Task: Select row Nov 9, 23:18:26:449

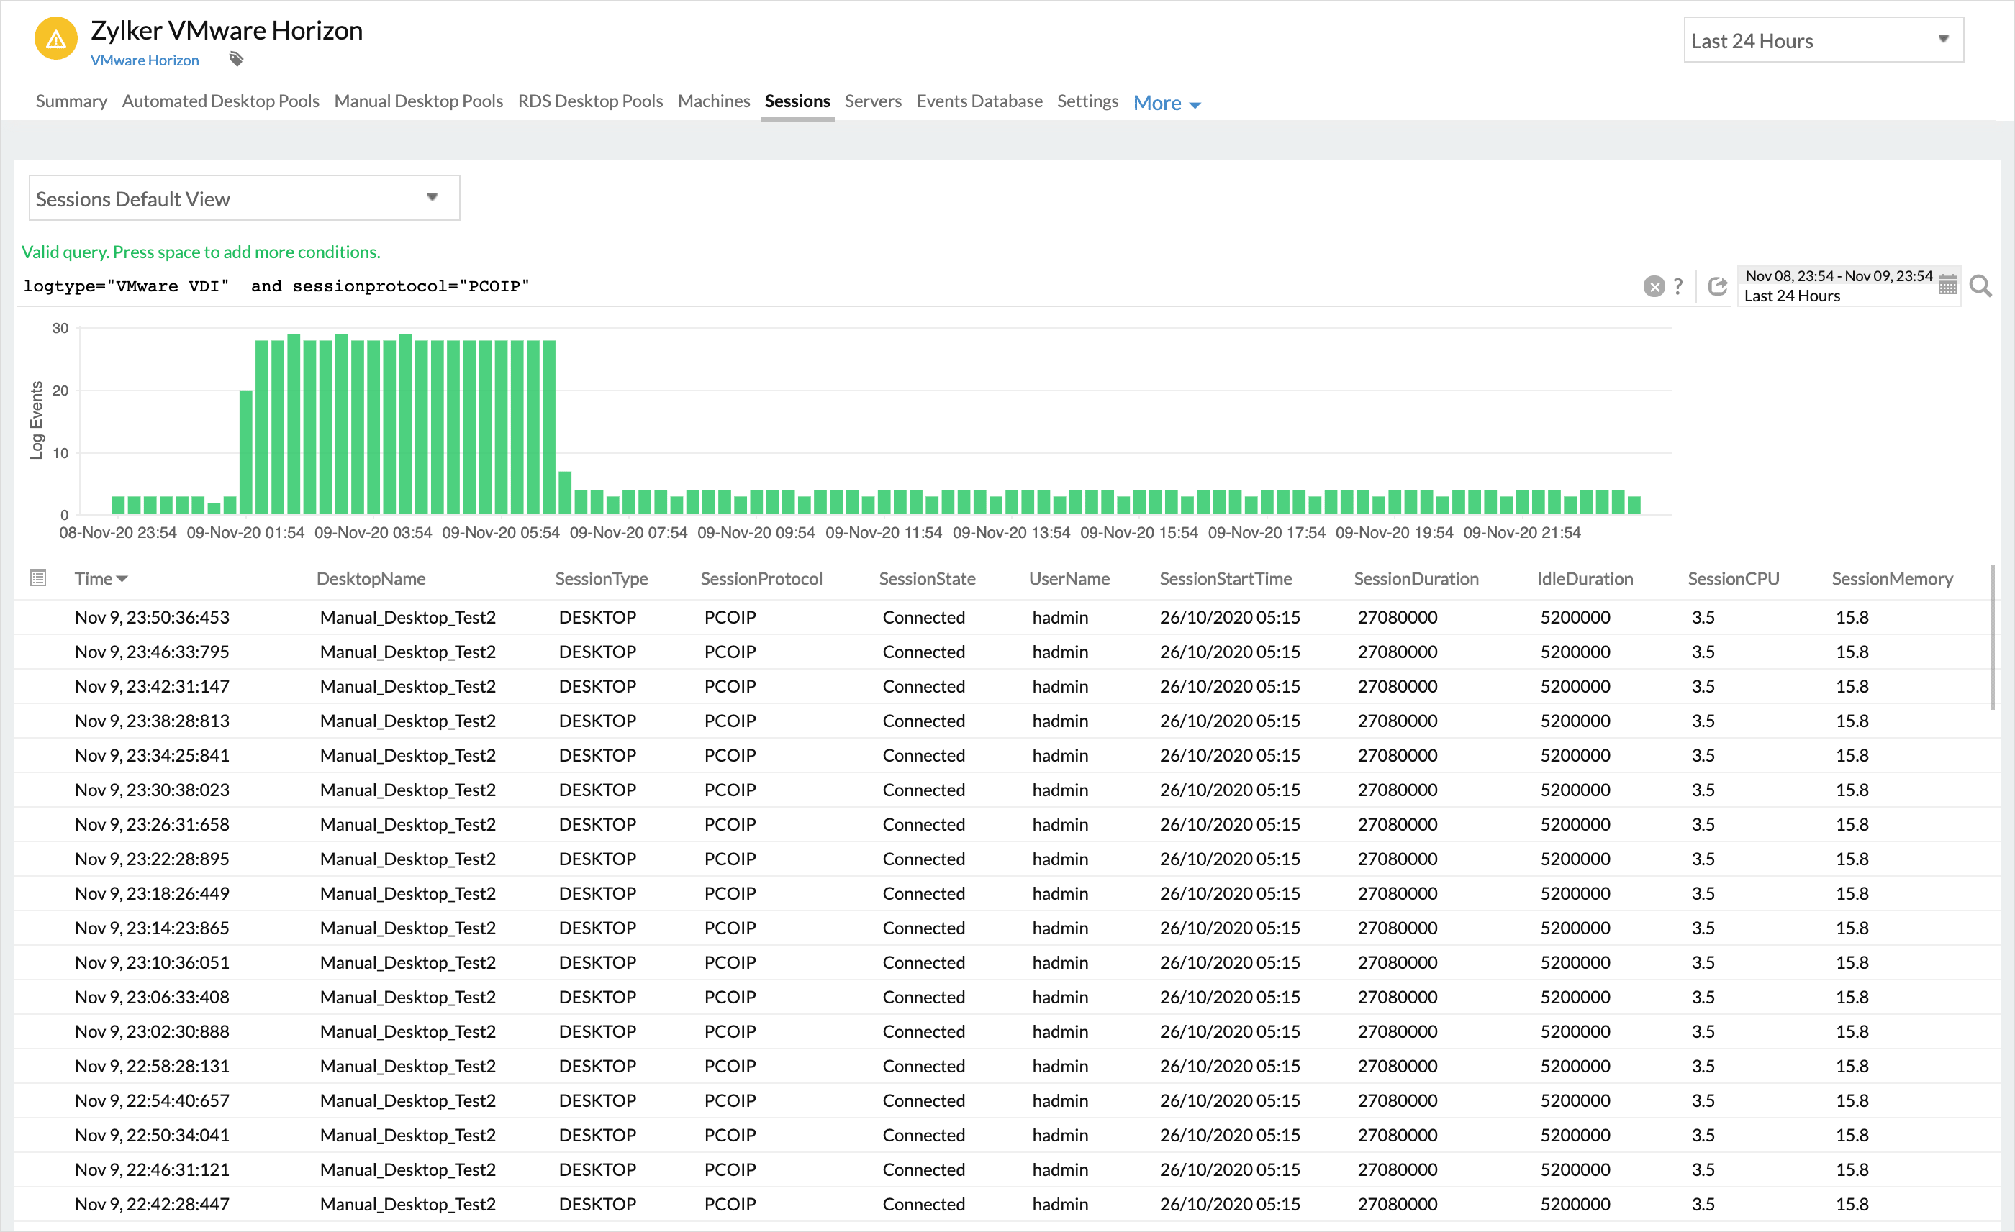Action: point(1007,893)
